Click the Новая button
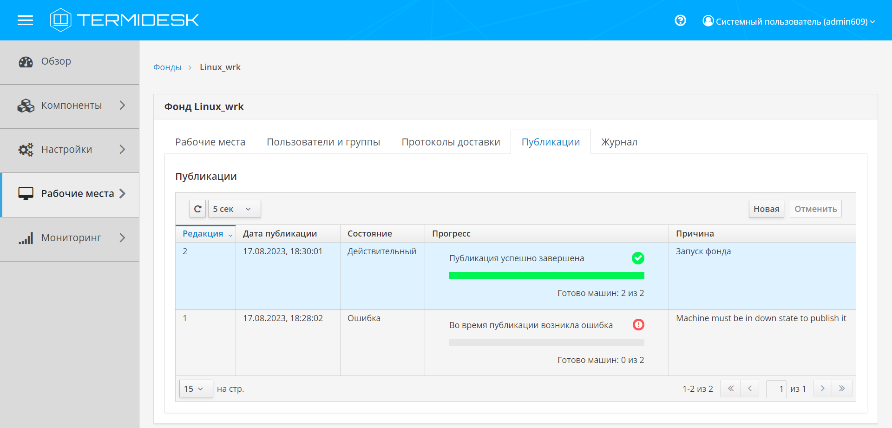The image size is (892, 428). [766, 209]
